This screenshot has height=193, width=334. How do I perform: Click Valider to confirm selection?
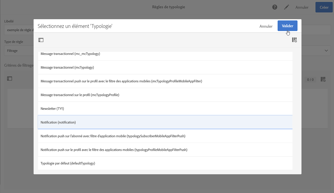(287, 26)
